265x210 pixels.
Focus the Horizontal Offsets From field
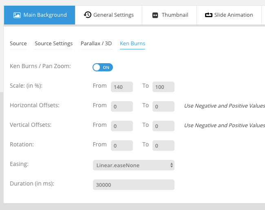[122, 106]
